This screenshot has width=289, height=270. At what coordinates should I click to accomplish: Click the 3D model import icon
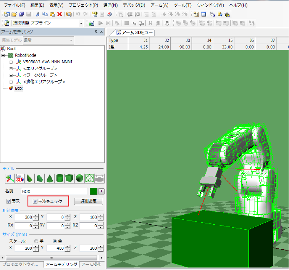tap(20, 178)
